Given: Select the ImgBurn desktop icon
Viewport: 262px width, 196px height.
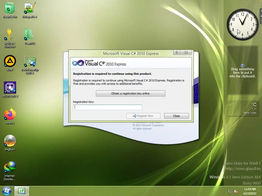Looking at the screenshot, I should (x=10, y=143).
